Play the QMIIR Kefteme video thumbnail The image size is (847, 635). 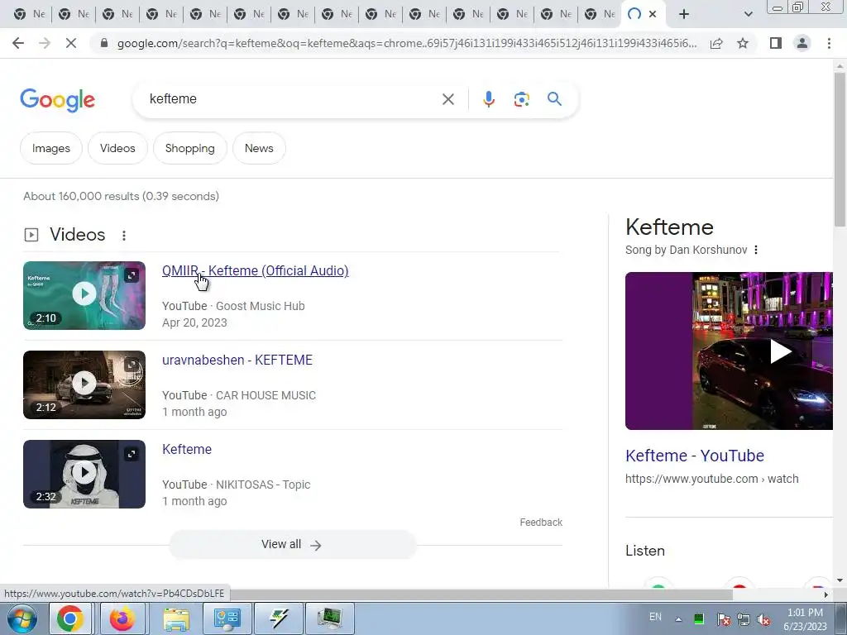click(84, 295)
